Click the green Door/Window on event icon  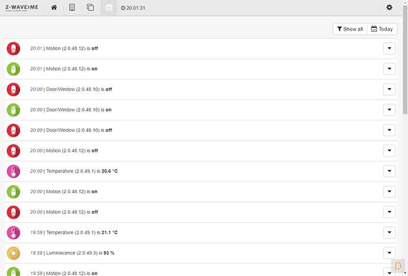13,110
